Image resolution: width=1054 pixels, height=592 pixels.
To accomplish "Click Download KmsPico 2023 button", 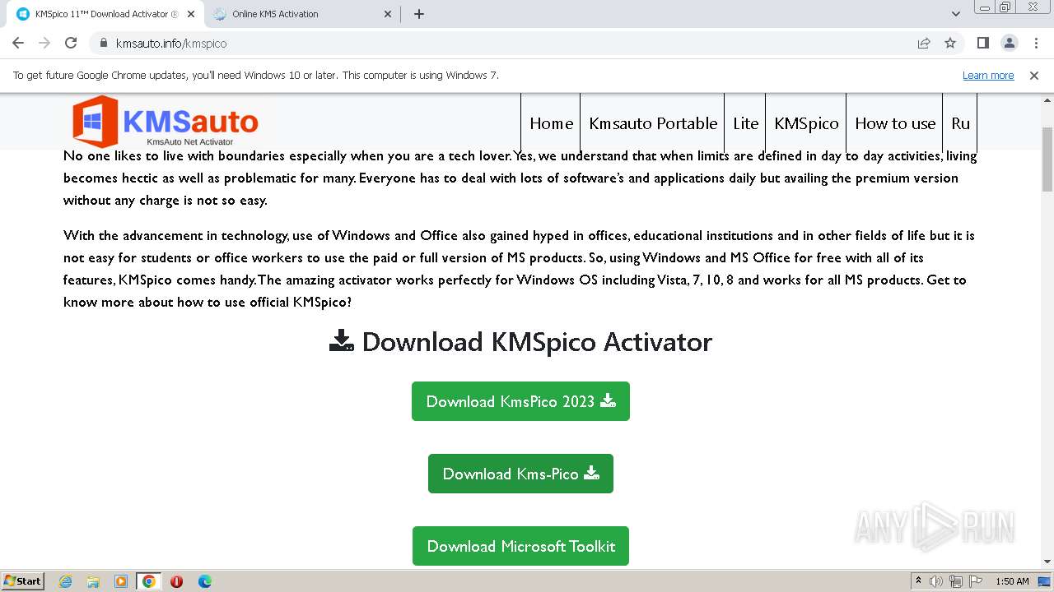I will tap(520, 401).
